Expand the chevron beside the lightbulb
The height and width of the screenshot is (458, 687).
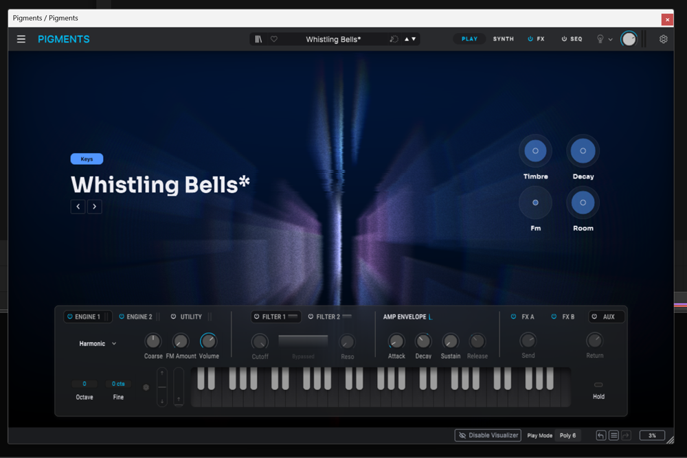point(610,40)
